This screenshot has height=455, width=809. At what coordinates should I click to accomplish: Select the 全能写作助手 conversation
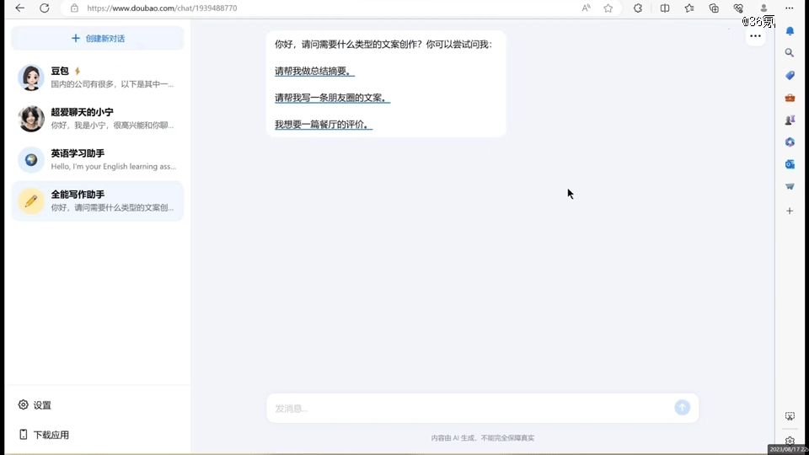tap(98, 201)
